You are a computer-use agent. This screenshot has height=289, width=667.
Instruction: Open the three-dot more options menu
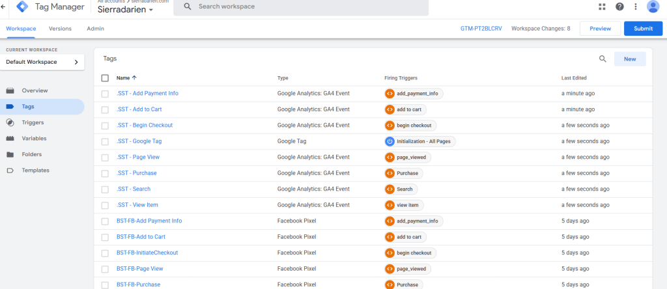click(636, 7)
